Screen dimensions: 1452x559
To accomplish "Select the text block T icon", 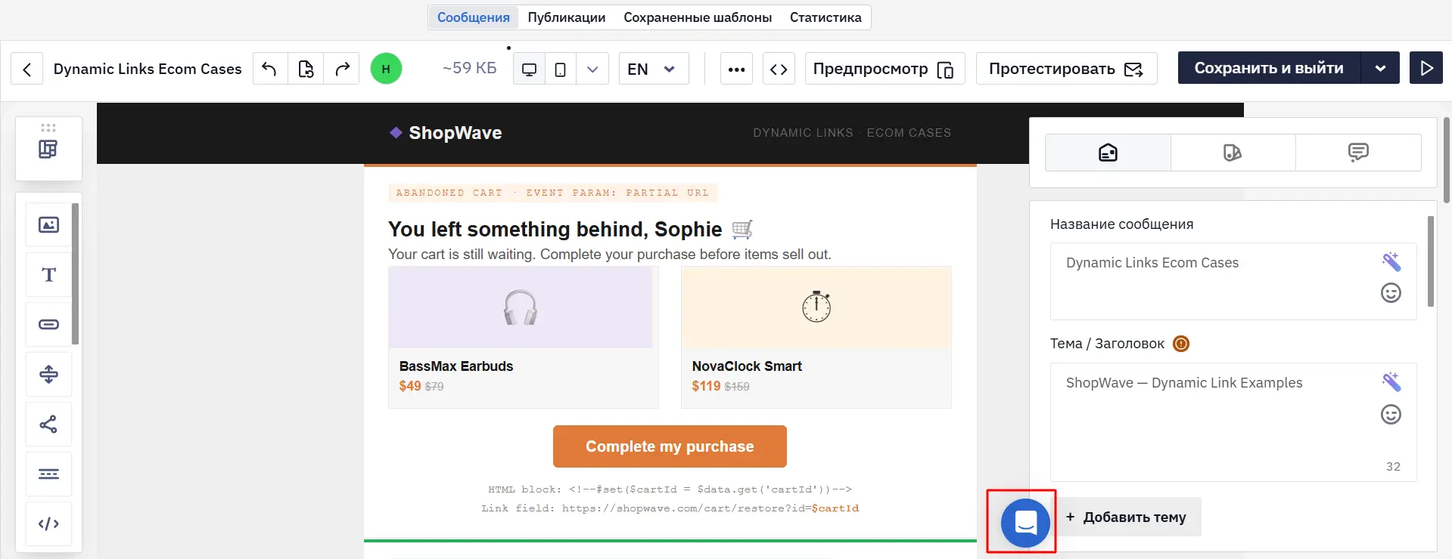I will [x=48, y=274].
